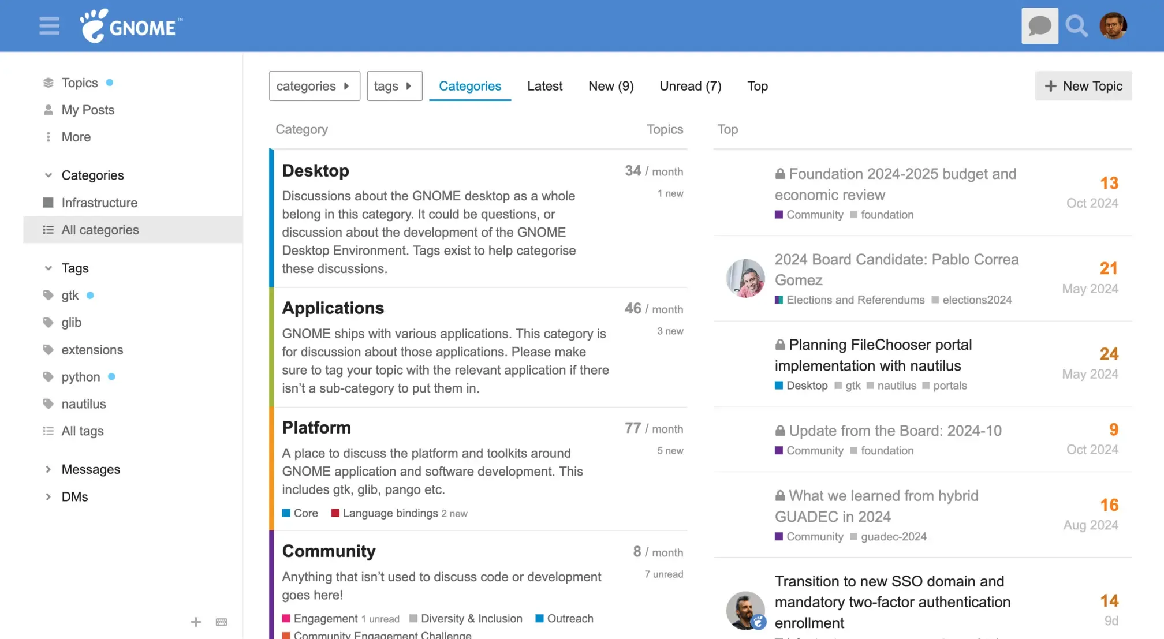
Task: Click the keyboard shortcuts icon at sidebar bottom
Action: [222, 622]
